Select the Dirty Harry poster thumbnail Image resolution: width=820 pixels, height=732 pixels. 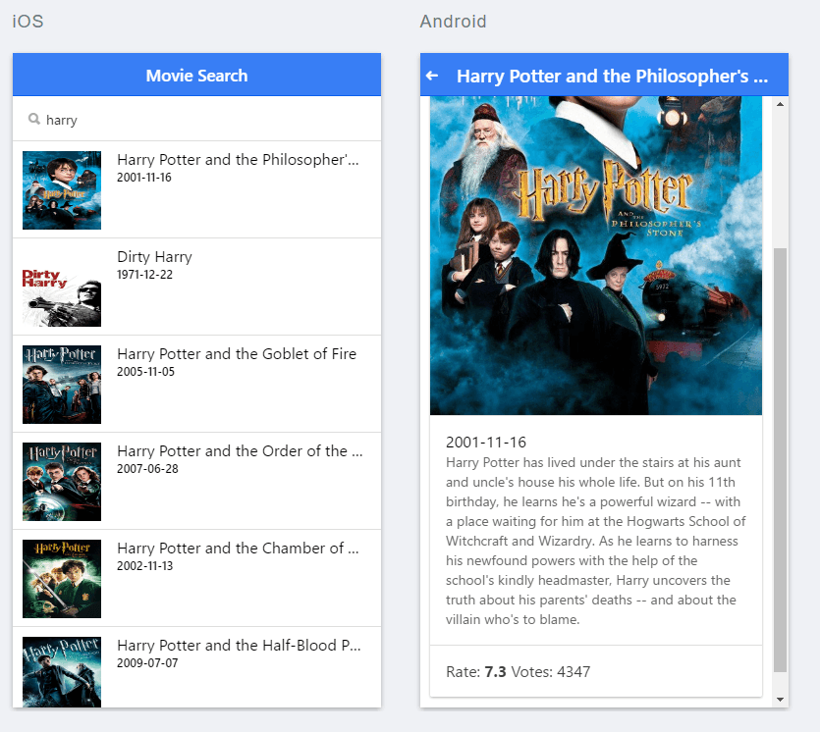61,286
